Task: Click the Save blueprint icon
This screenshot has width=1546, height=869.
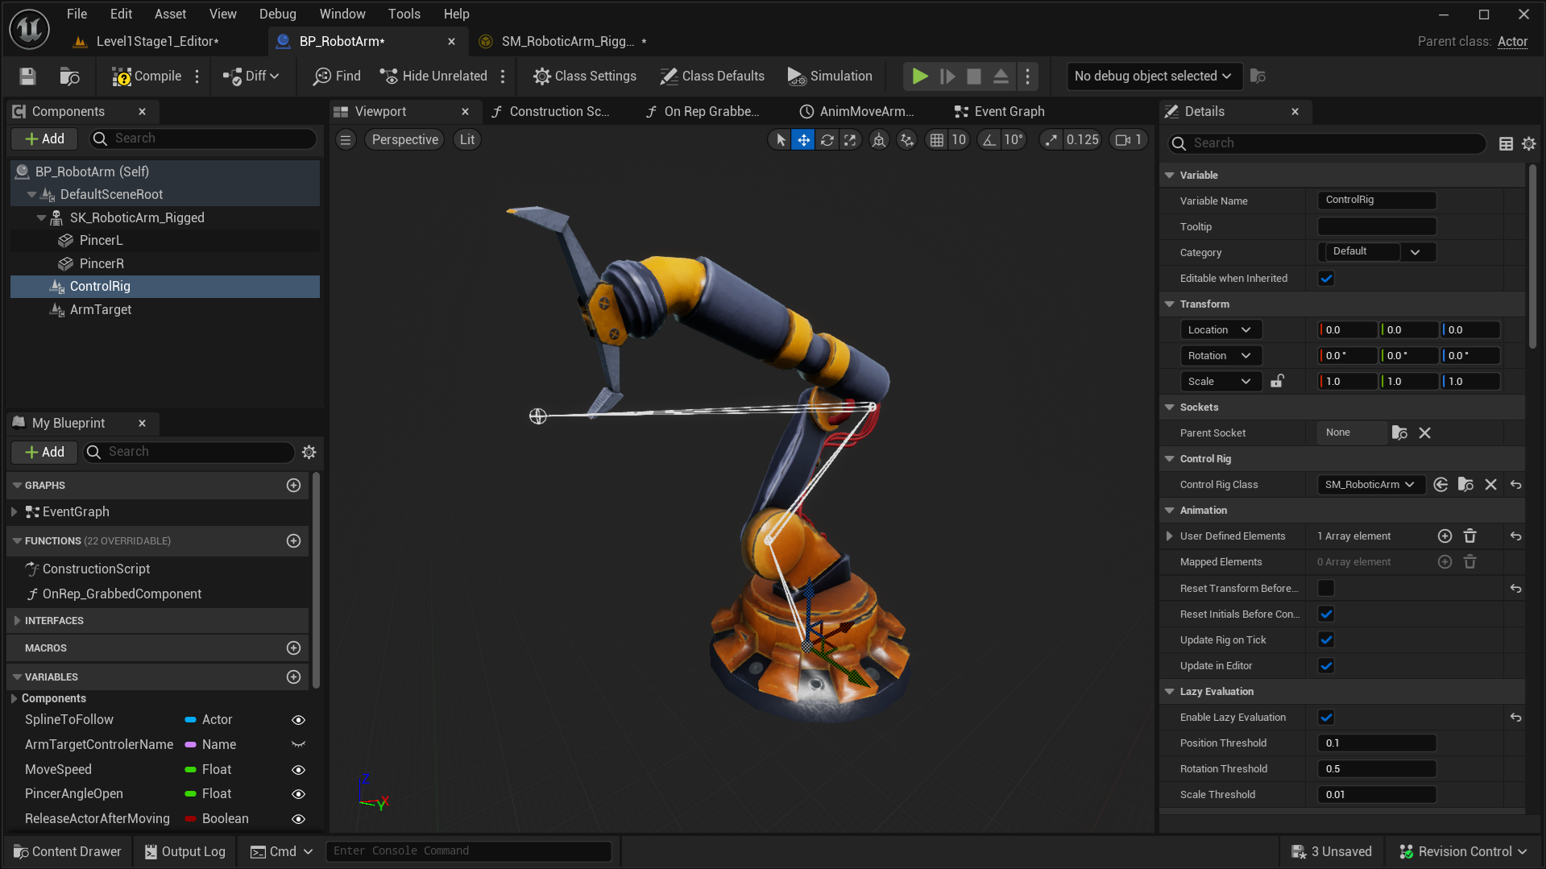Action: pos(27,76)
